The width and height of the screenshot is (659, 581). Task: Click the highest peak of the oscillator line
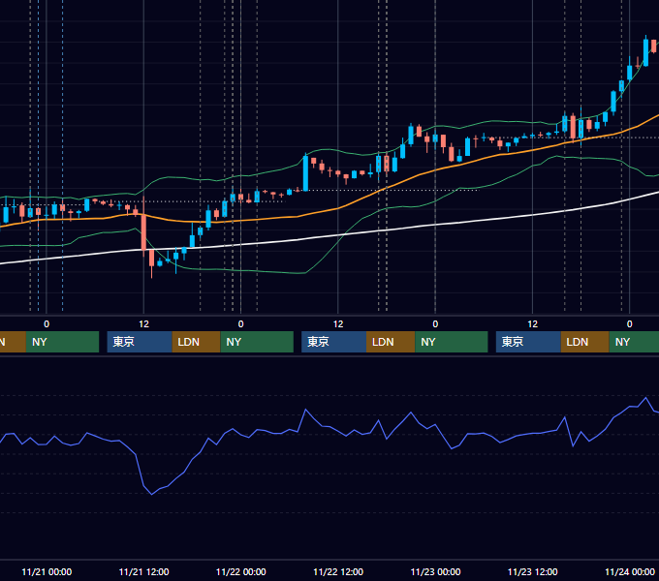click(646, 398)
